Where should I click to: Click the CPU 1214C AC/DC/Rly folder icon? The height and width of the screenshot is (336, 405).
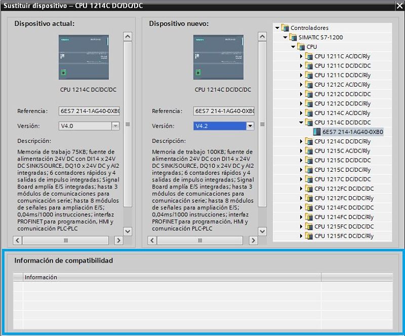pos(309,113)
